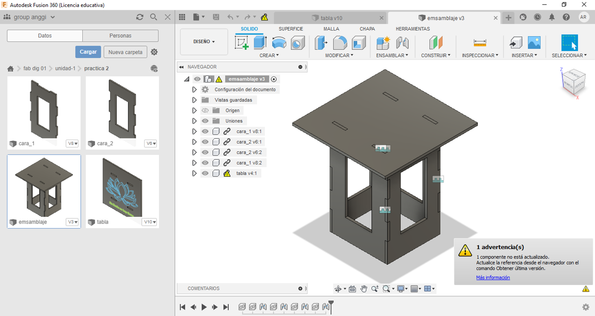The width and height of the screenshot is (595, 316).
Task: Expand the Uniones folder in navigator
Action: (194, 121)
